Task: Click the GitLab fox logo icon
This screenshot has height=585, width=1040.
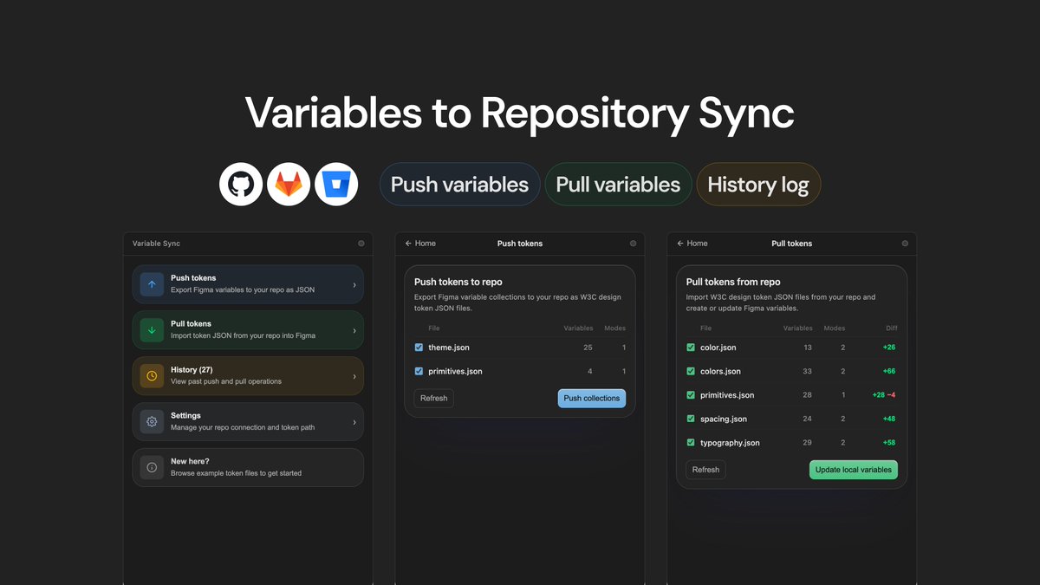Action: click(289, 185)
